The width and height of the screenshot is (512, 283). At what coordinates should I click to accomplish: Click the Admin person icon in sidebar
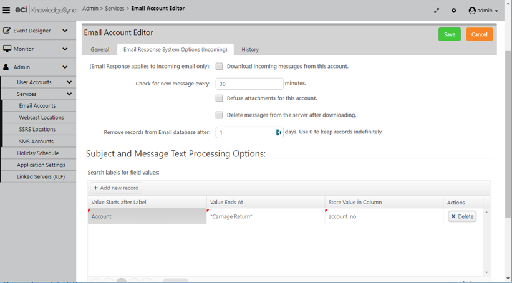click(x=6, y=67)
